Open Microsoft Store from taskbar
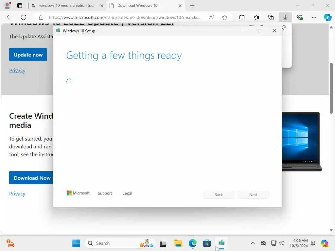 point(207,243)
